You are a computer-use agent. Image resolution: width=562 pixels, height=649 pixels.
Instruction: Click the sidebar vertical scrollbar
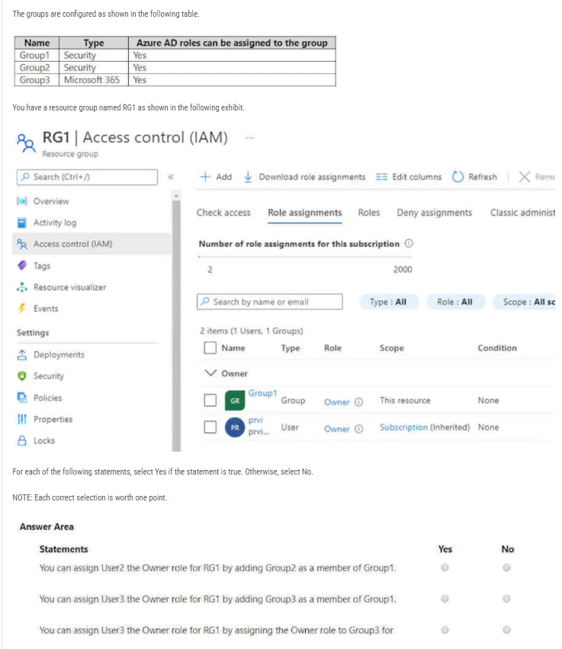tap(177, 326)
